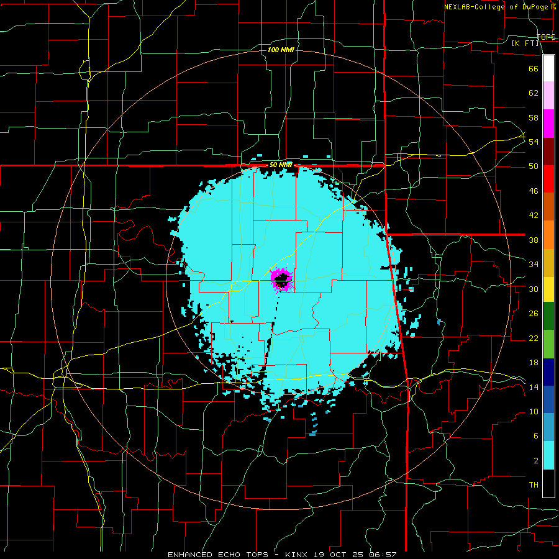Image resolution: width=559 pixels, height=559 pixels.
Task: Select the "62" scale value
Action: point(534,93)
